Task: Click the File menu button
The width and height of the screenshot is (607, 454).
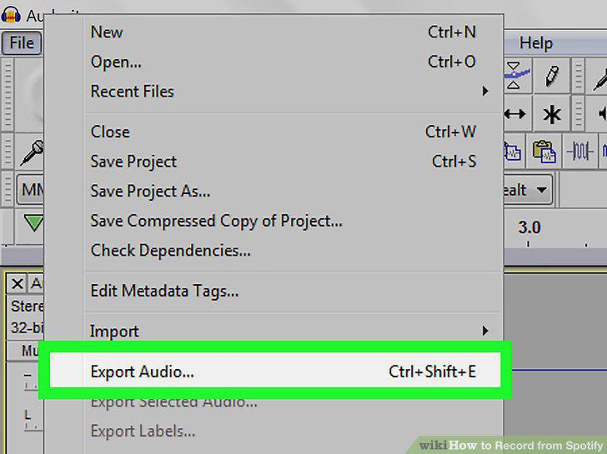Action: (22, 43)
